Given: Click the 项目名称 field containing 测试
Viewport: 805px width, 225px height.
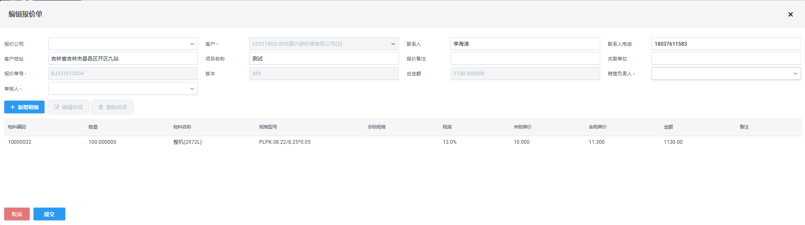Looking at the screenshot, I should (x=324, y=58).
